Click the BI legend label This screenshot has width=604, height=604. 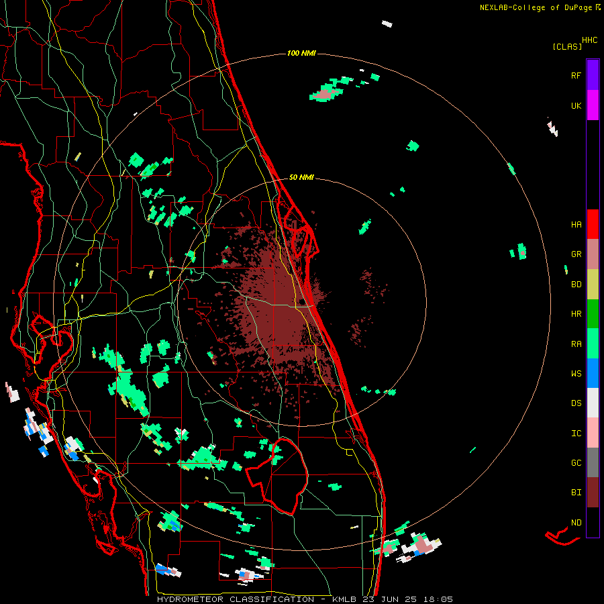click(x=576, y=493)
